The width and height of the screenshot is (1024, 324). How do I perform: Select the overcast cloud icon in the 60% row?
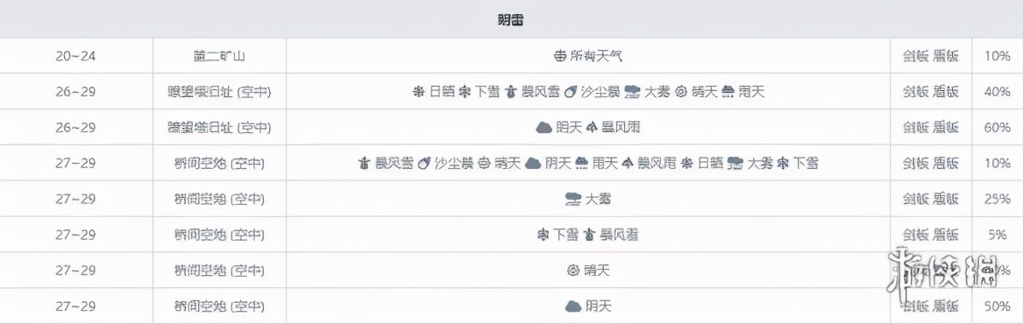pos(544,128)
